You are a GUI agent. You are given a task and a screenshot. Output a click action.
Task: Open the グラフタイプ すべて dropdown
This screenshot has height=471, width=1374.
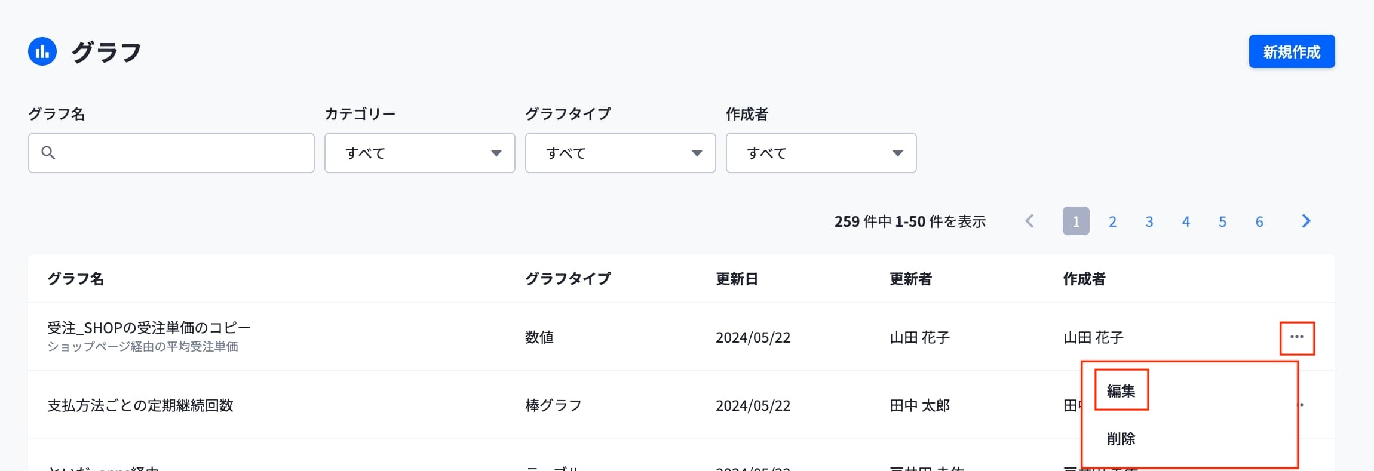coord(621,153)
